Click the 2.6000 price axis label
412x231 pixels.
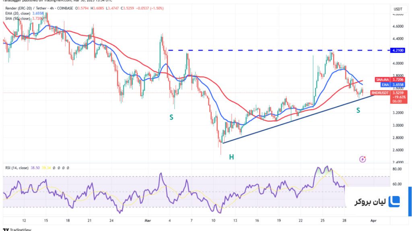398,150
